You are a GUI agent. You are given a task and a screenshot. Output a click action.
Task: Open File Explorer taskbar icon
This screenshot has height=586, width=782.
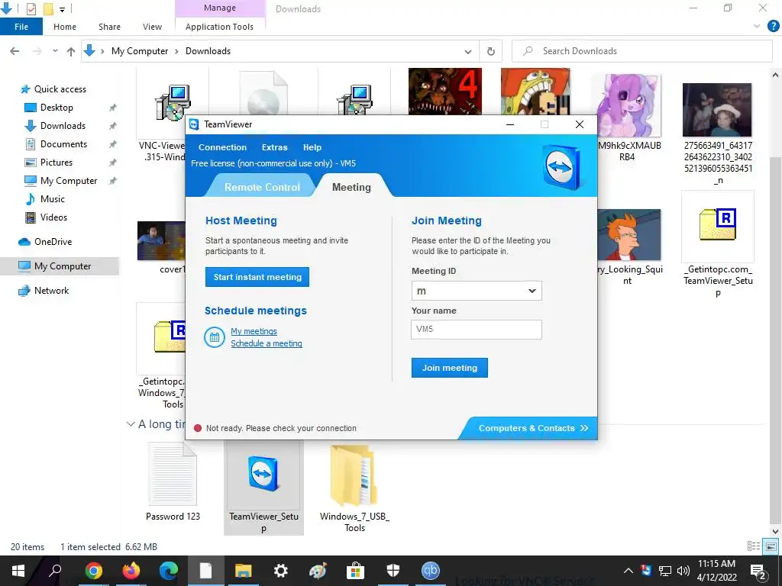[x=244, y=571]
